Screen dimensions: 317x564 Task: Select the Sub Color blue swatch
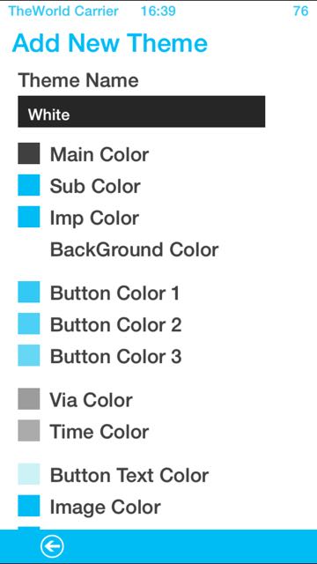pyautogui.click(x=29, y=185)
